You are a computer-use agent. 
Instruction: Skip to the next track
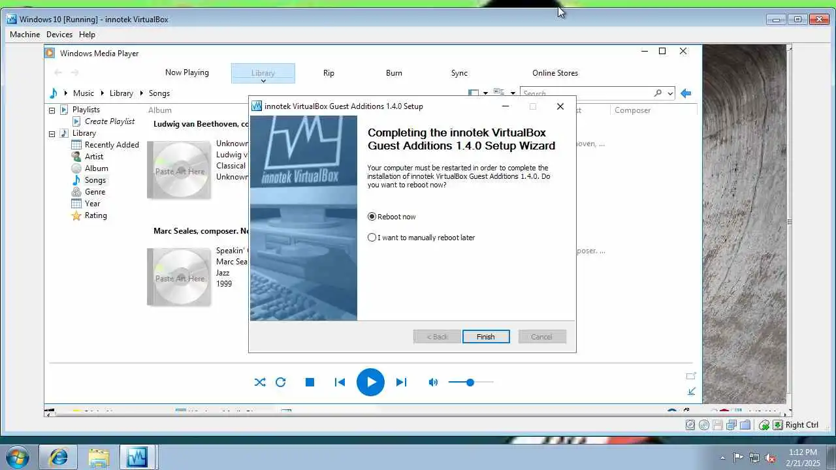pyautogui.click(x=401, y=383)
